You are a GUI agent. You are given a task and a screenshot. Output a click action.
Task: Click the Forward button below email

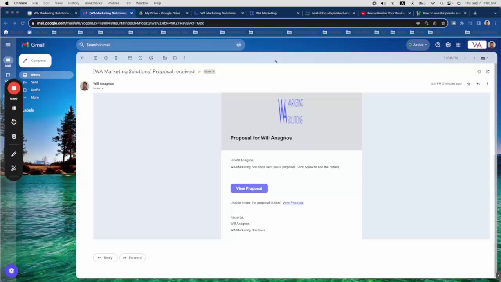pyautogui.click(x=132, y=258)
